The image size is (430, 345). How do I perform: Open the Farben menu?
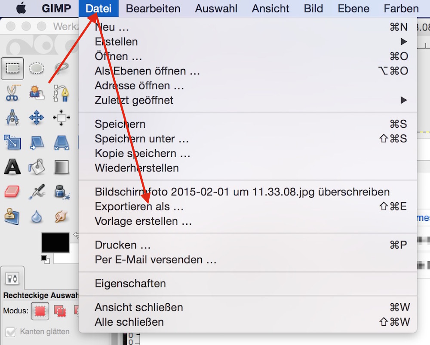pyautogui.click(x=401, y=9)
